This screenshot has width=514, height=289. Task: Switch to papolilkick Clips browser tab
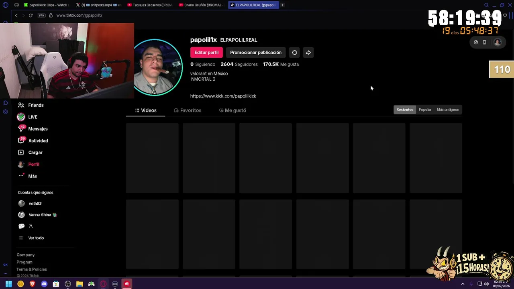(x=47, y=5)
